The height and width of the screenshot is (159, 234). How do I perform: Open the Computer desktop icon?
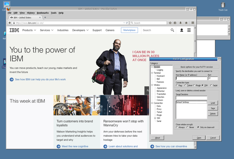pos(7,4)
